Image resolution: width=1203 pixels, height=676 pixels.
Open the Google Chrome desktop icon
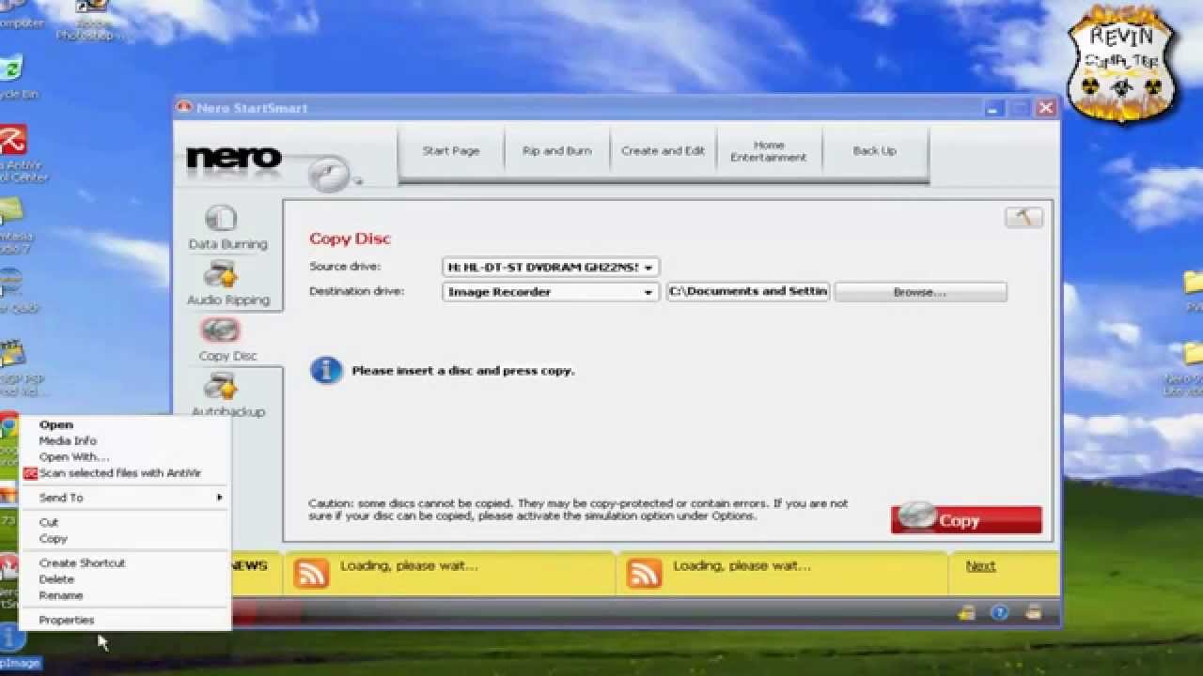click(x=9, y=427)
